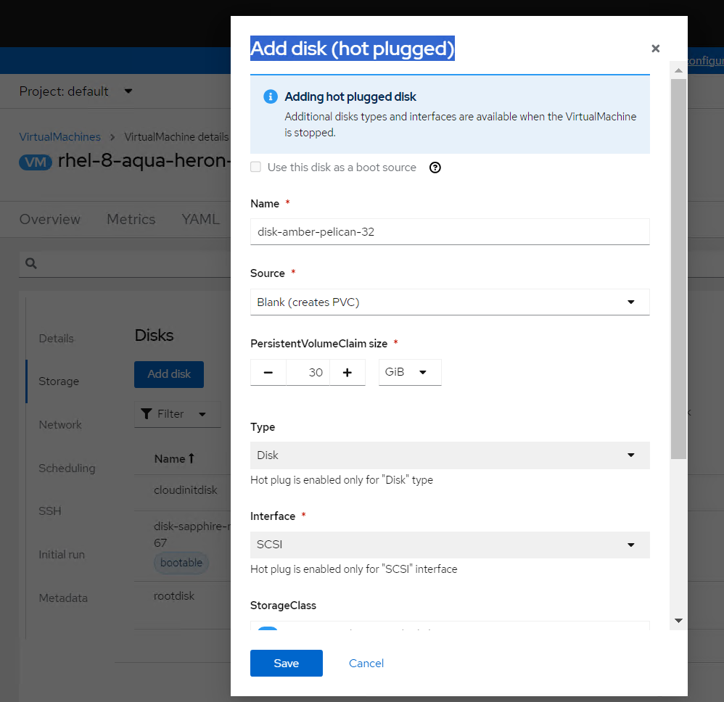Click the disk Name input field

pos(450,232)
